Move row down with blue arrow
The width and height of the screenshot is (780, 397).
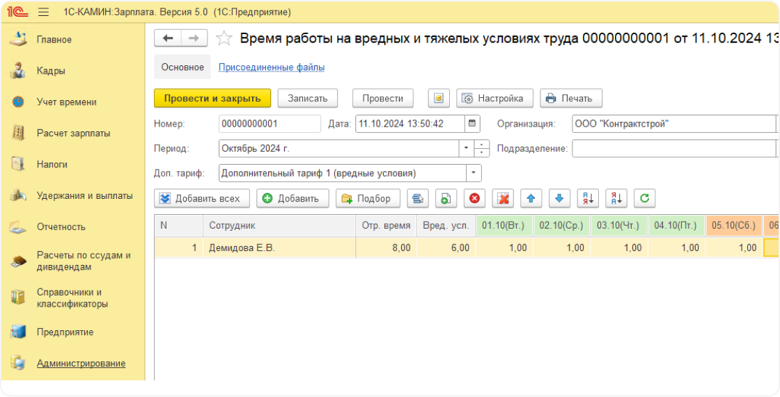pos(559,198)
